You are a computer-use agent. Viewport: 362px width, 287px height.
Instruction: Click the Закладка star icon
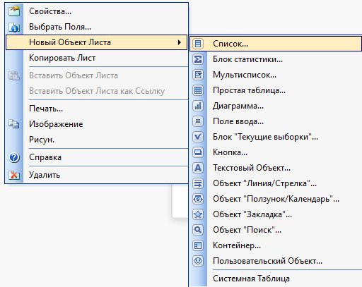point(198,214)
